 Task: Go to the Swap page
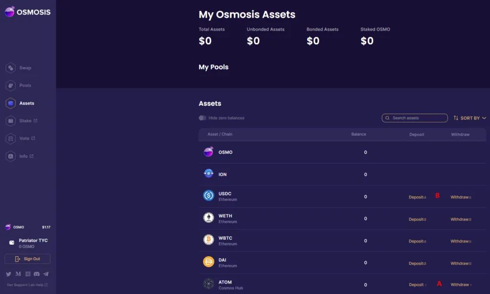(25, 68)
